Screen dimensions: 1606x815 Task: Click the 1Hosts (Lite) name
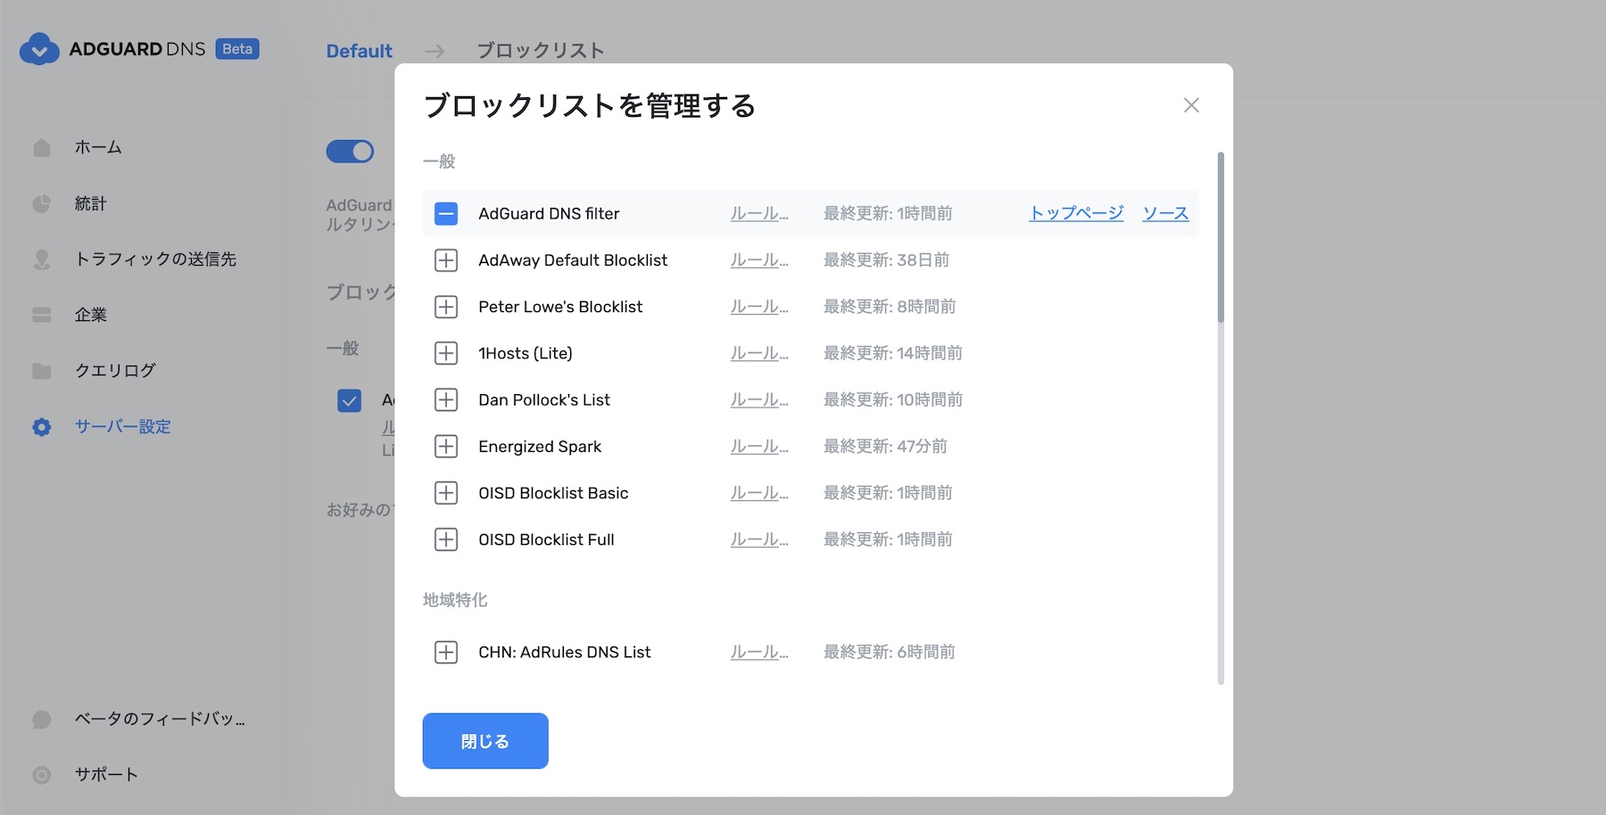526,353
